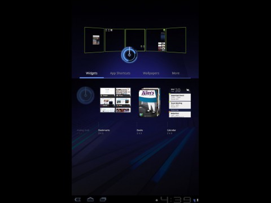Select the fifth empty home screen panel
This screenshot has height=203, width=271.
(176, 40)
